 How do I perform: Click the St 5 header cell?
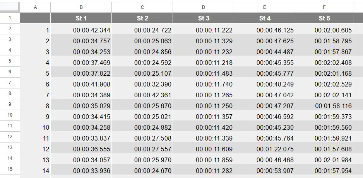pos(324,18)
